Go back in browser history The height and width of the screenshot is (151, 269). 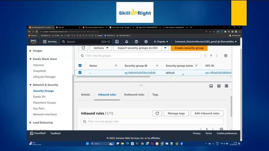[x=29, y=32]
